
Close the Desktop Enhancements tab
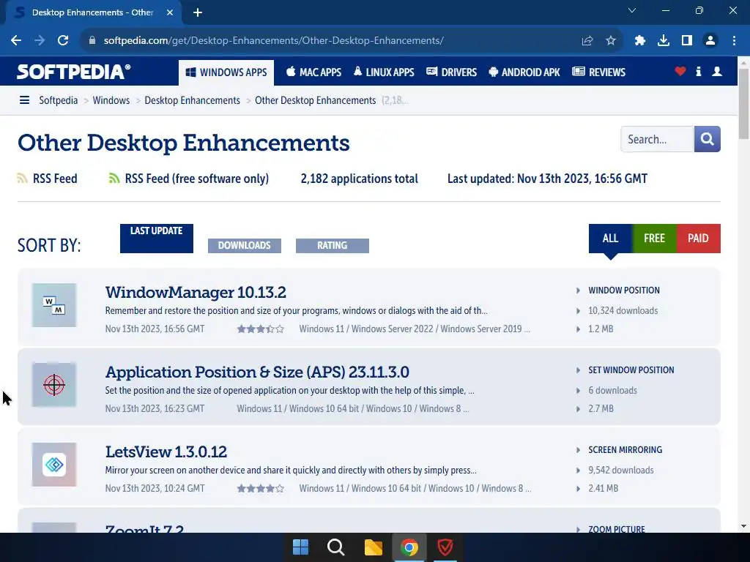(x=170, y=12)
